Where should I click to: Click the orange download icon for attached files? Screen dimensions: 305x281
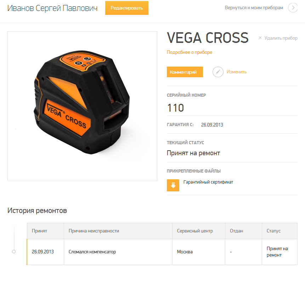point(173,185)
